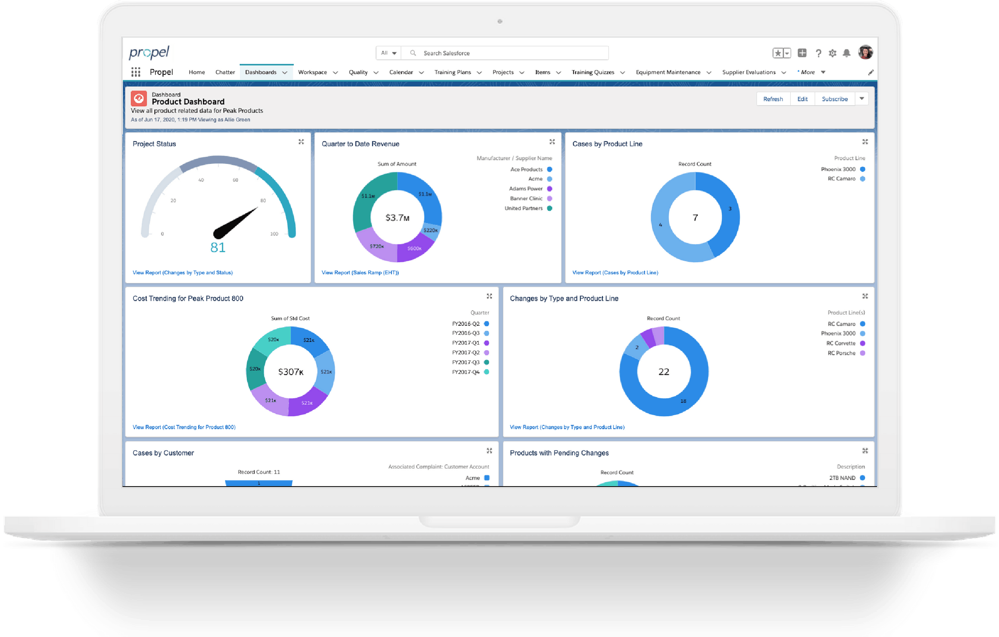Open the Subscribe dropdown arrow
Viewport: 999px width, 637px height.
tap(862, 98)
